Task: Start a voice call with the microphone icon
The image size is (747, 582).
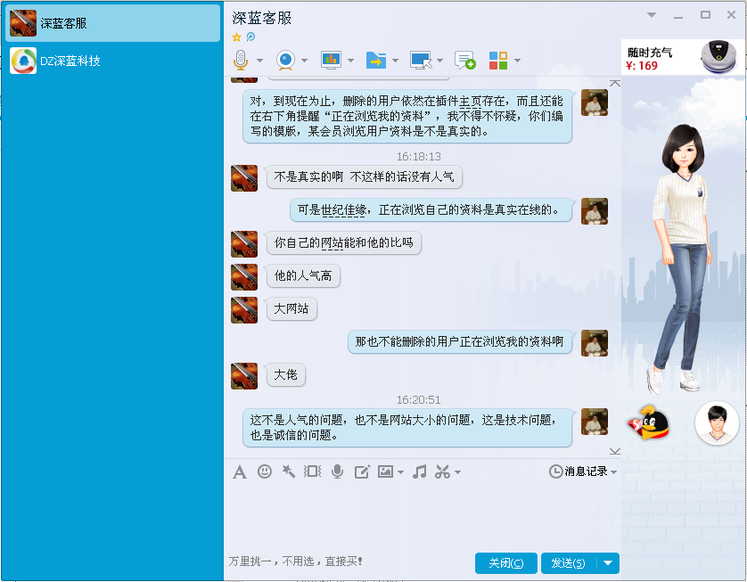Action: [x=239, y=61]
